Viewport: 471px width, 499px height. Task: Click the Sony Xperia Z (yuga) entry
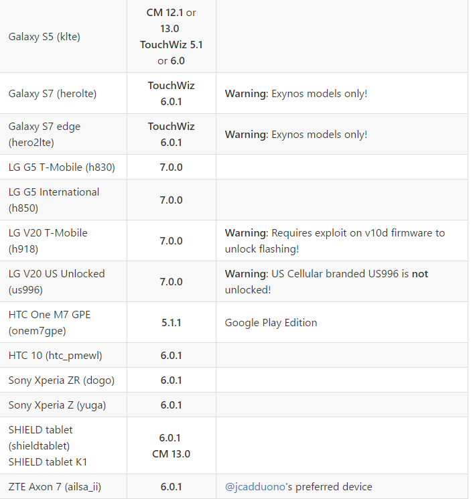57,405
